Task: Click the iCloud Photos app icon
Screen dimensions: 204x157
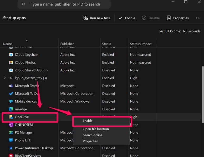Action: [x=11, y=63]
